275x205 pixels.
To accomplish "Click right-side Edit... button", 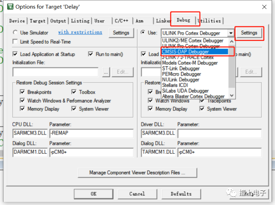I will tap(251, 72).
